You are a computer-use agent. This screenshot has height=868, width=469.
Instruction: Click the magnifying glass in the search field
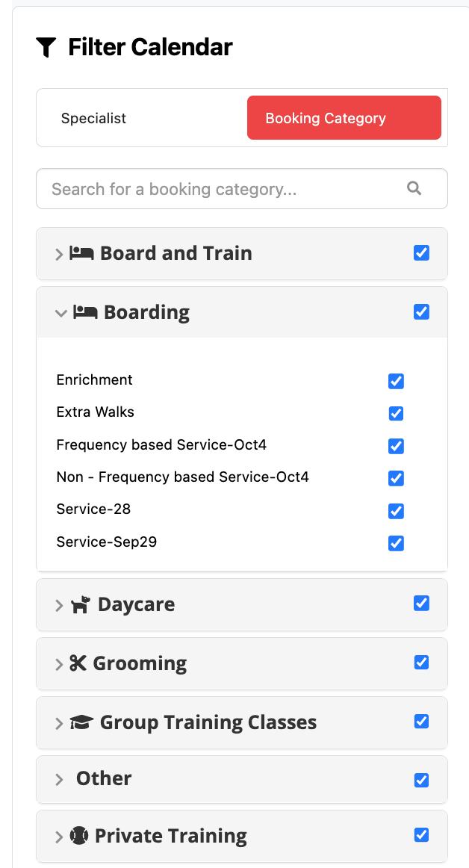[x=414, y=188]
